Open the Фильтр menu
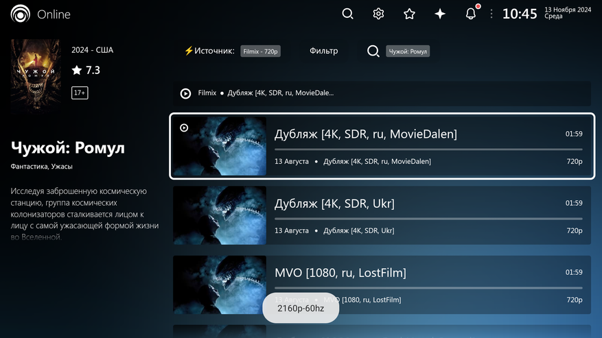The width and height of the screenshot is (602, 338). (323, 51)
